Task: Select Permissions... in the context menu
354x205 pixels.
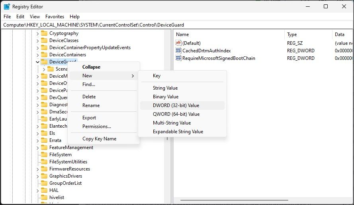Action: 96,126
